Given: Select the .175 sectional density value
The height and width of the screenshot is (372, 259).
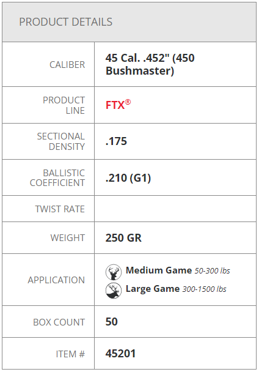Looking at the screenshot, I should point(116,141).
